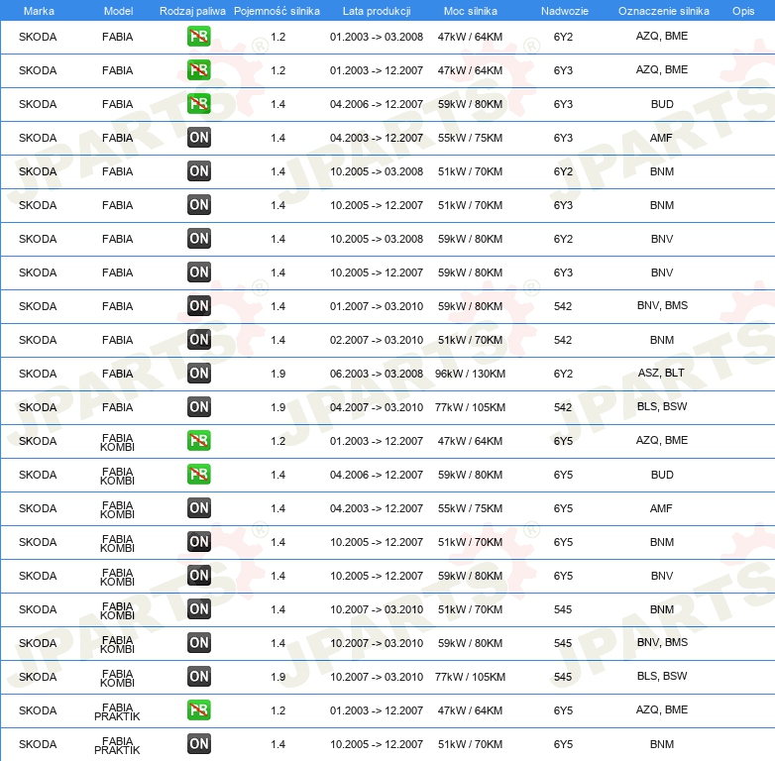The height and width of the screenshot is (761, 775).
Task: Click ON icon in Fabia 542 BNM row
Action: point(198,340)
